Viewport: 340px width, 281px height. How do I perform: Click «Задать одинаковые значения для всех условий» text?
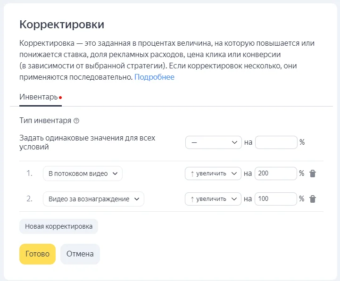click(87, 142)
